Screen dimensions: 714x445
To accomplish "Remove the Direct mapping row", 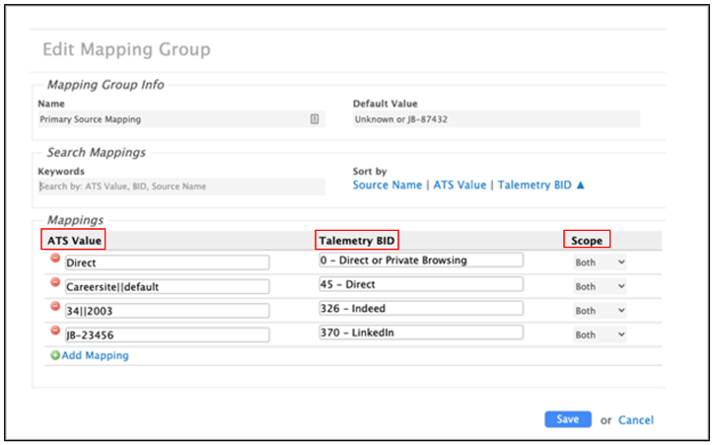I will pyautogui.click(x=55, y=260).
